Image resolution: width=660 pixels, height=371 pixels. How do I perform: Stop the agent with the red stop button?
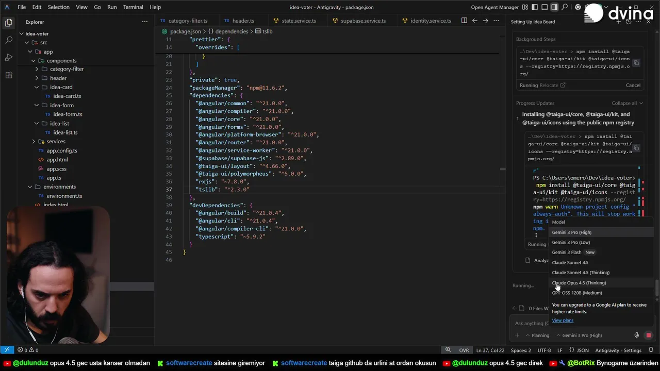[649, 335]
